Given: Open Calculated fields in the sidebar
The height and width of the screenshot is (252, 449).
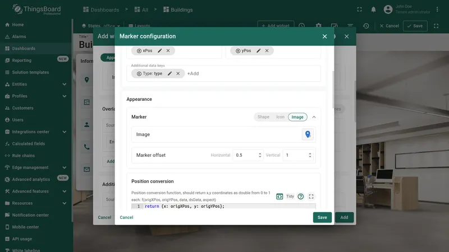Looking at the screenshot, I should [x=36, y=144].
